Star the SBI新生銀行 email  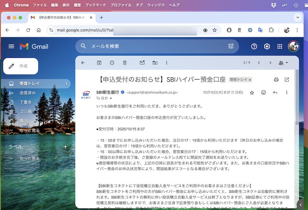coord(252,93)
